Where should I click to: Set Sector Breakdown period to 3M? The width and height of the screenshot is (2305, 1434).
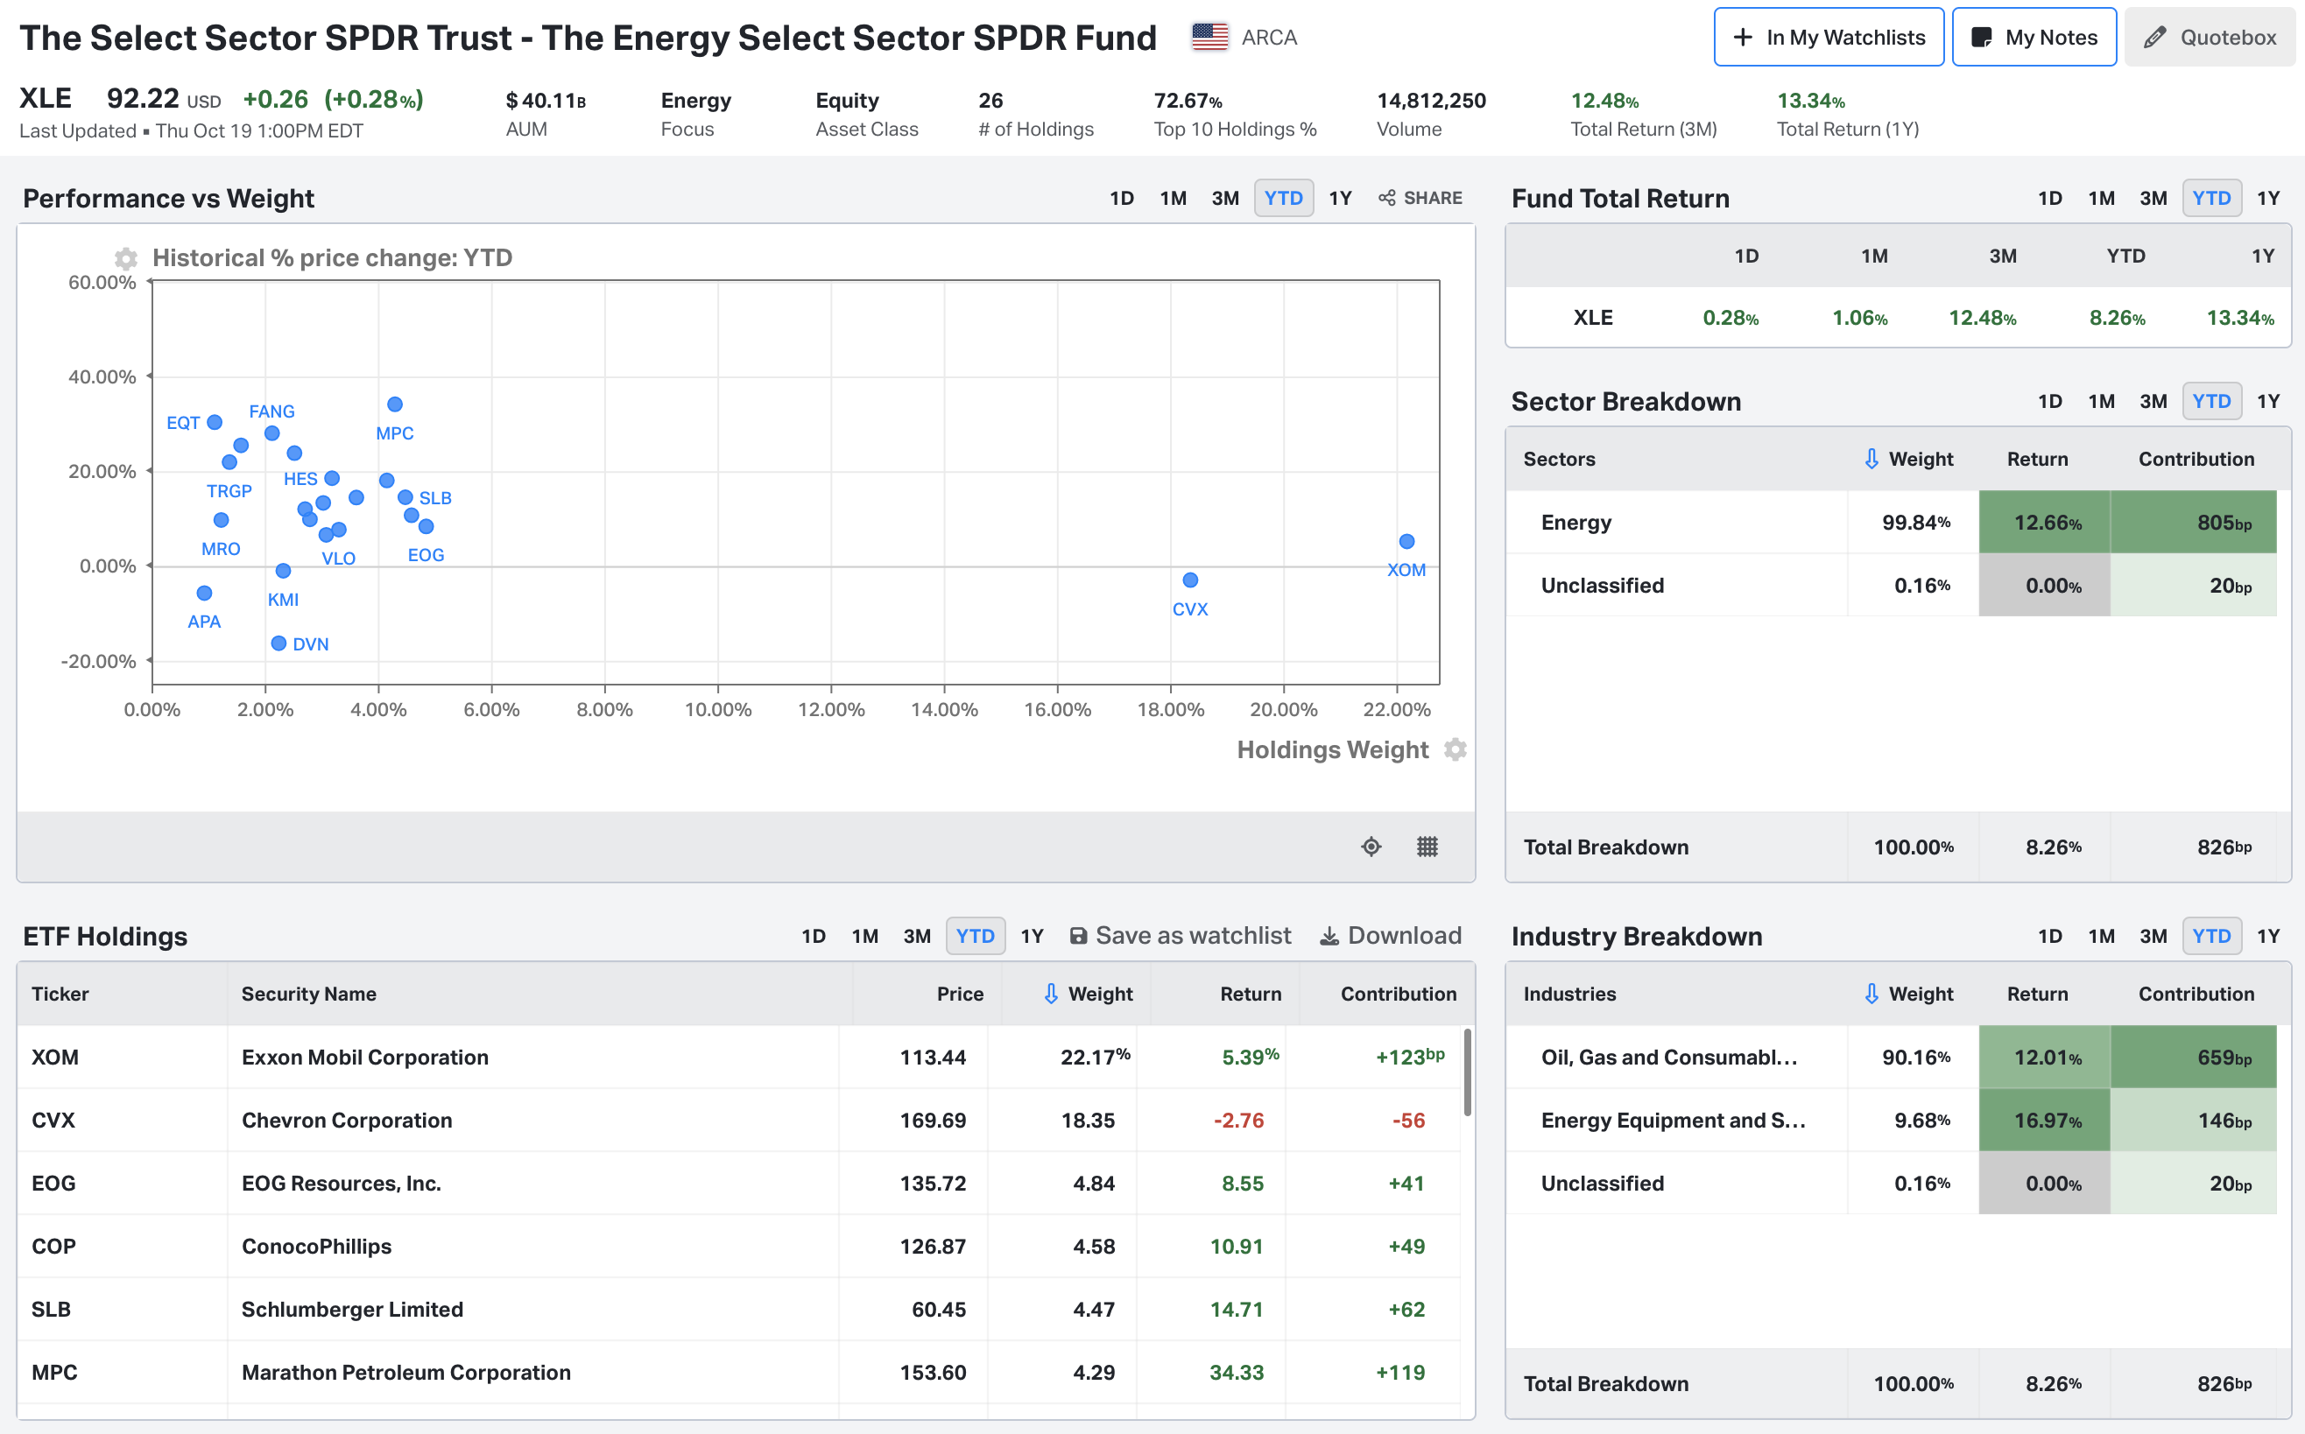click(2153, 401)
